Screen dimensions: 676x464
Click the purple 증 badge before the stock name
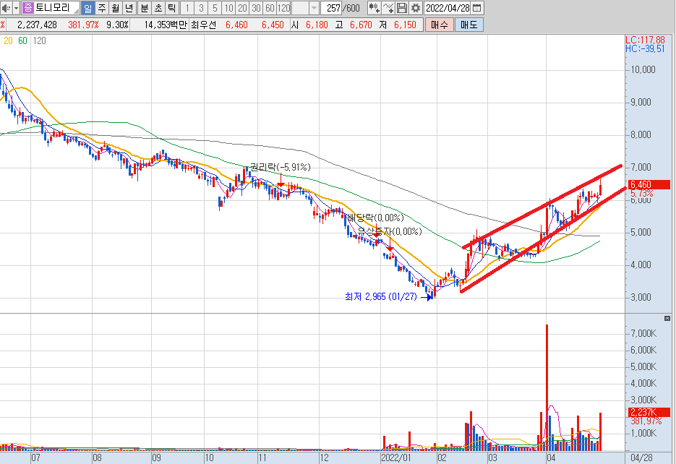[x=28, y=8]
